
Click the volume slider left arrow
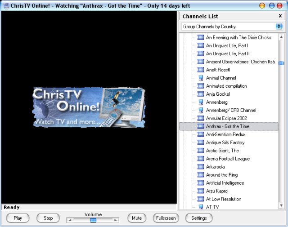point(70,220)
